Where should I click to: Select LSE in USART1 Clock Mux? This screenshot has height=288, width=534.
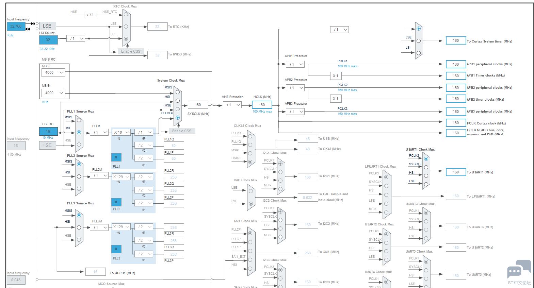click(x=426, y=184)
